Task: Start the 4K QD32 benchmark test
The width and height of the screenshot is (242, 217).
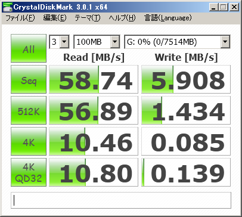Action: pyautogui.click(x=29, y=172)
